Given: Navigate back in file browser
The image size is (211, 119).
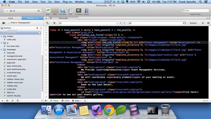Looking at the screenshot, I should [37, 28].
